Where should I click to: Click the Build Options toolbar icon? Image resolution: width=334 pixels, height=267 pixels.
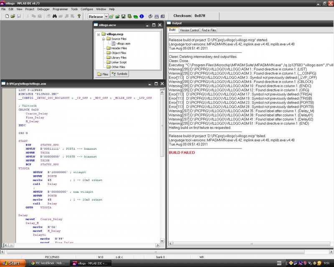130,16
